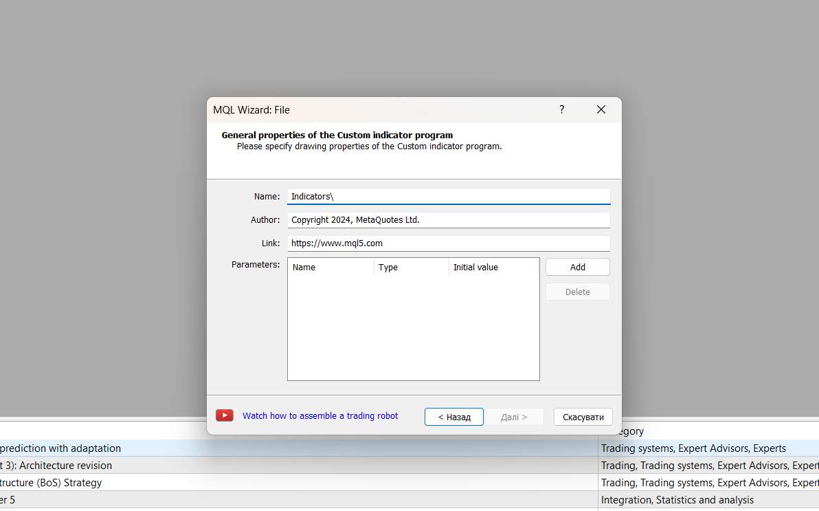
Task: Click the Далі next button
Action: (514, 417)
